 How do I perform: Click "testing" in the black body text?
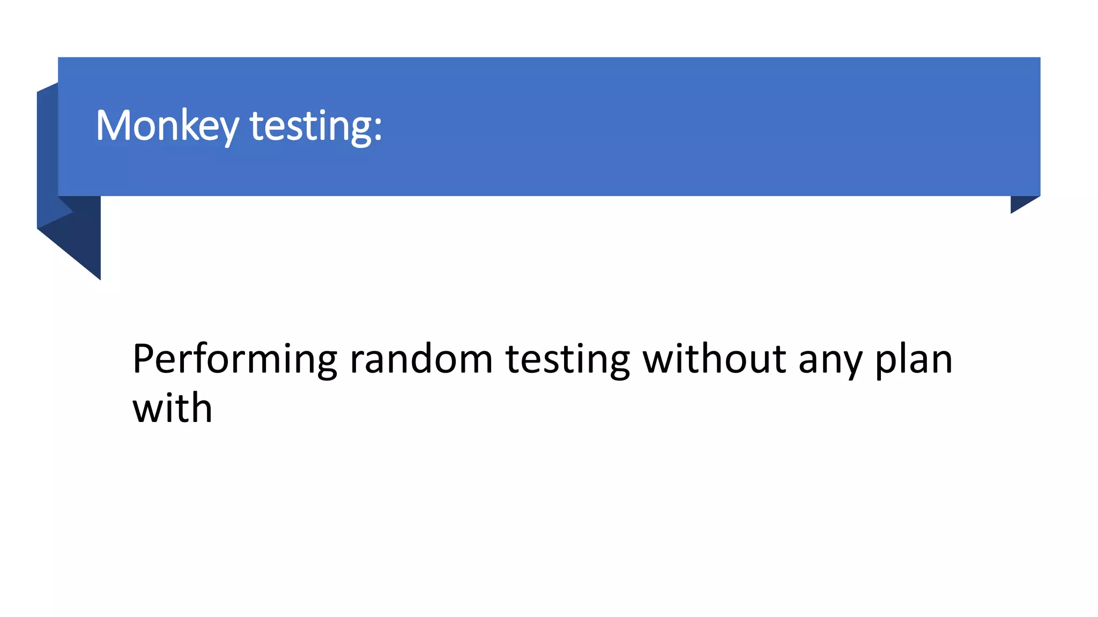pyautogui.click(x=567, y=359)
